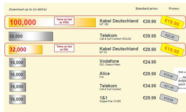
Task: Open the 1&1 Doppel-Flat 16.000 offer
Action: tap(110, 99)
